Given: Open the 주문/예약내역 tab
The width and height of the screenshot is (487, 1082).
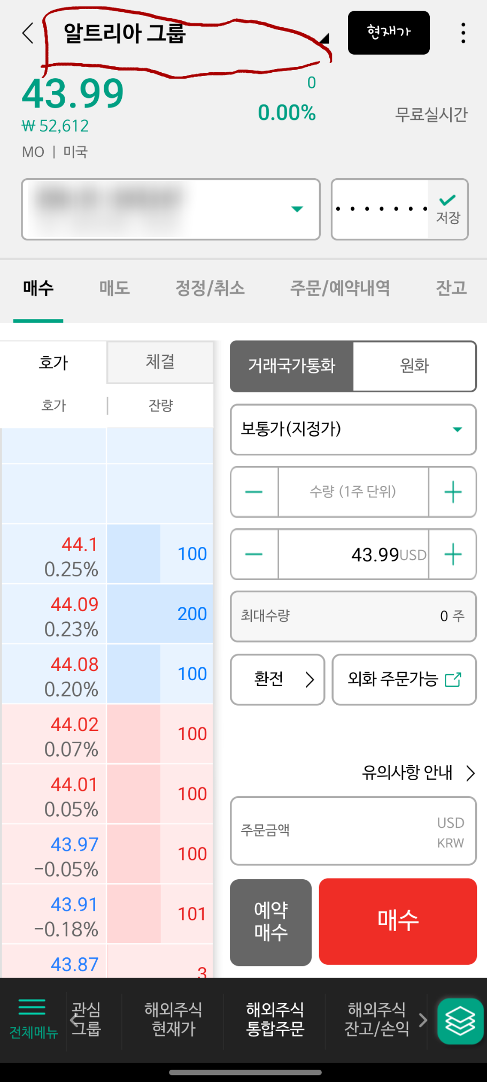Looking at the screenshot, I should point(339,288).
